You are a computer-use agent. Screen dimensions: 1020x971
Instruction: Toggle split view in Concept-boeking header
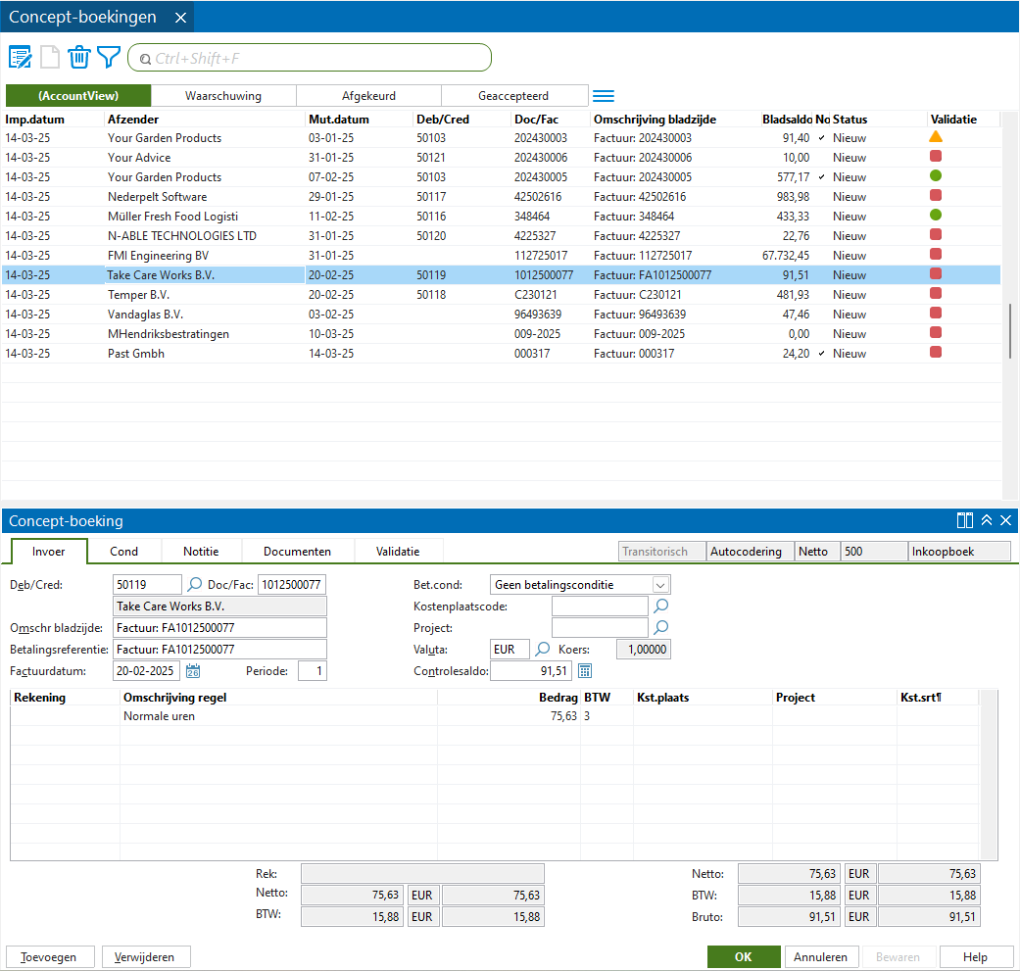(x=964, y=521)
